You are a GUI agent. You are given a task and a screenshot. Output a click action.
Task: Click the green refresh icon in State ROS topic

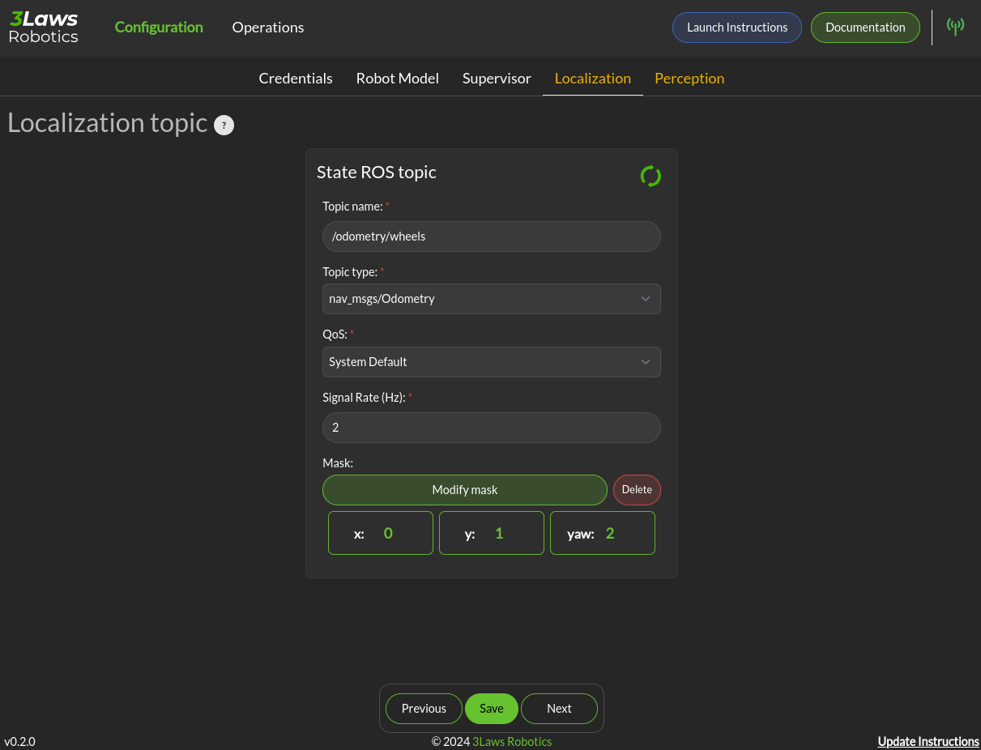point(650,176)
